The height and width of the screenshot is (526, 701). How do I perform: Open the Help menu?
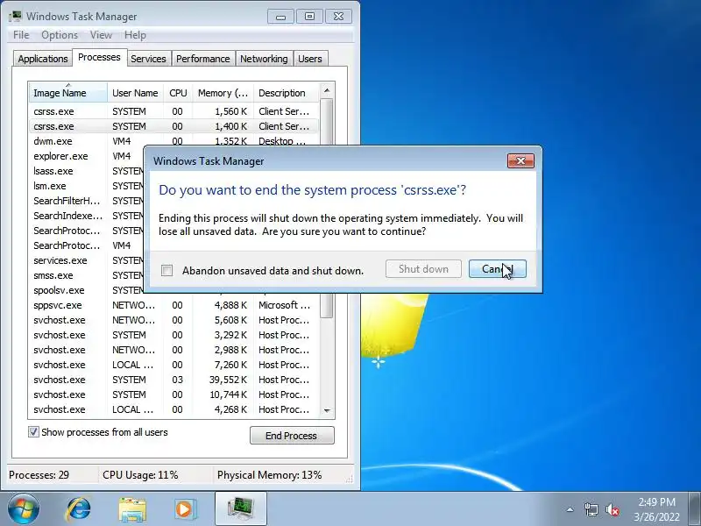coord(135,35)
